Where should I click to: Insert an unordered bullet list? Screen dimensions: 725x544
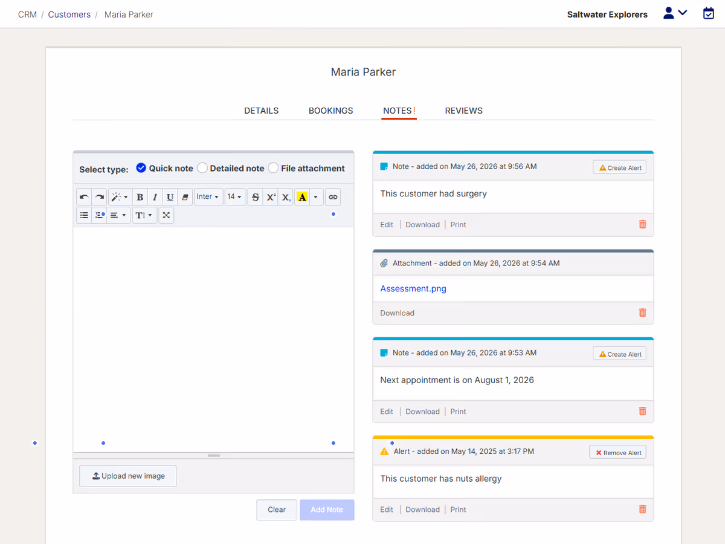84,215
